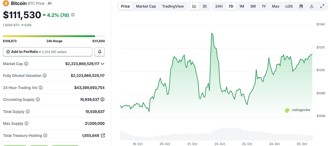Click the volume bars below the chart

(x=216, y=134)
